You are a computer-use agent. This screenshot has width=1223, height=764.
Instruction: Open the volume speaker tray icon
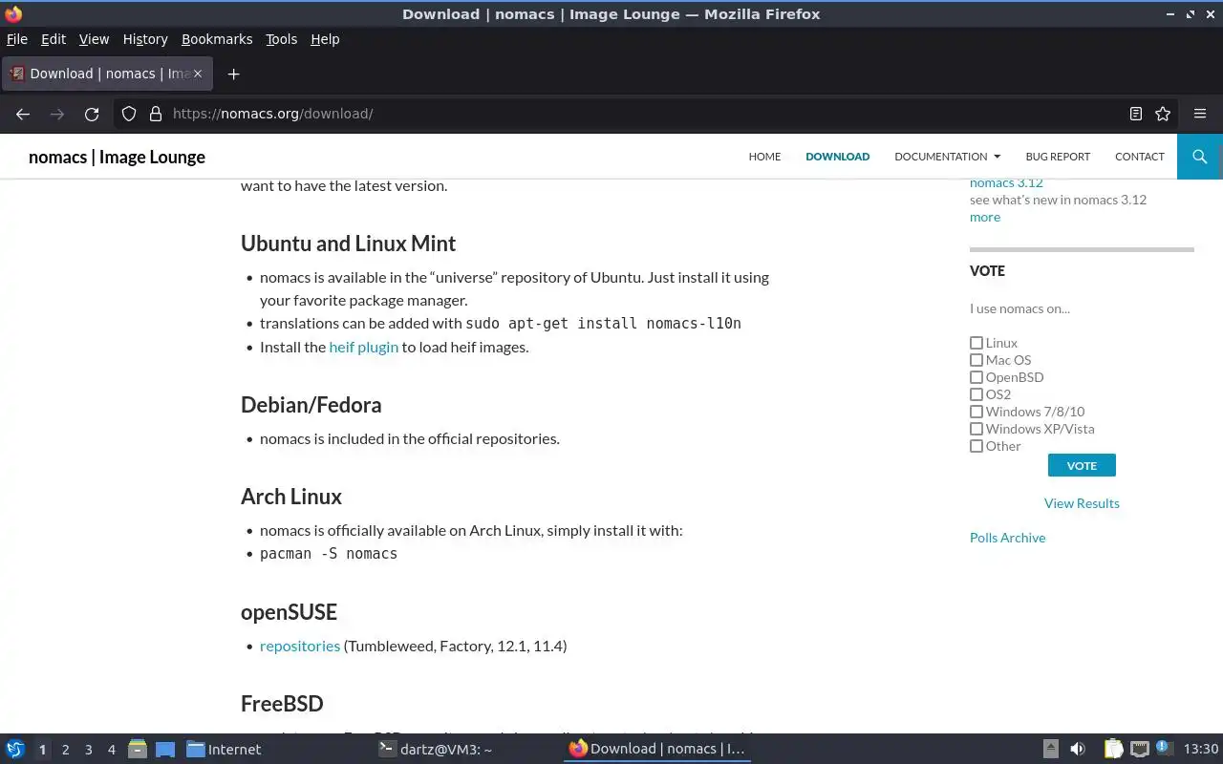pyautogui.click(x=1078, y=749)
